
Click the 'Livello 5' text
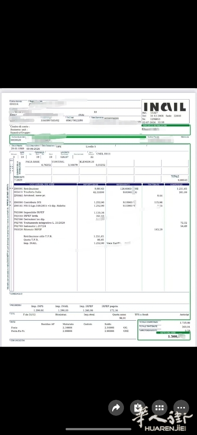pos(91,146)
